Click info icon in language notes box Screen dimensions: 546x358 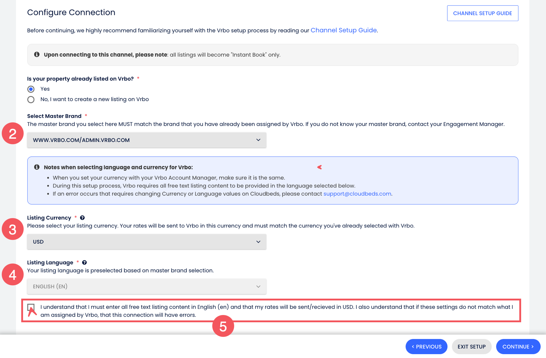37,167
